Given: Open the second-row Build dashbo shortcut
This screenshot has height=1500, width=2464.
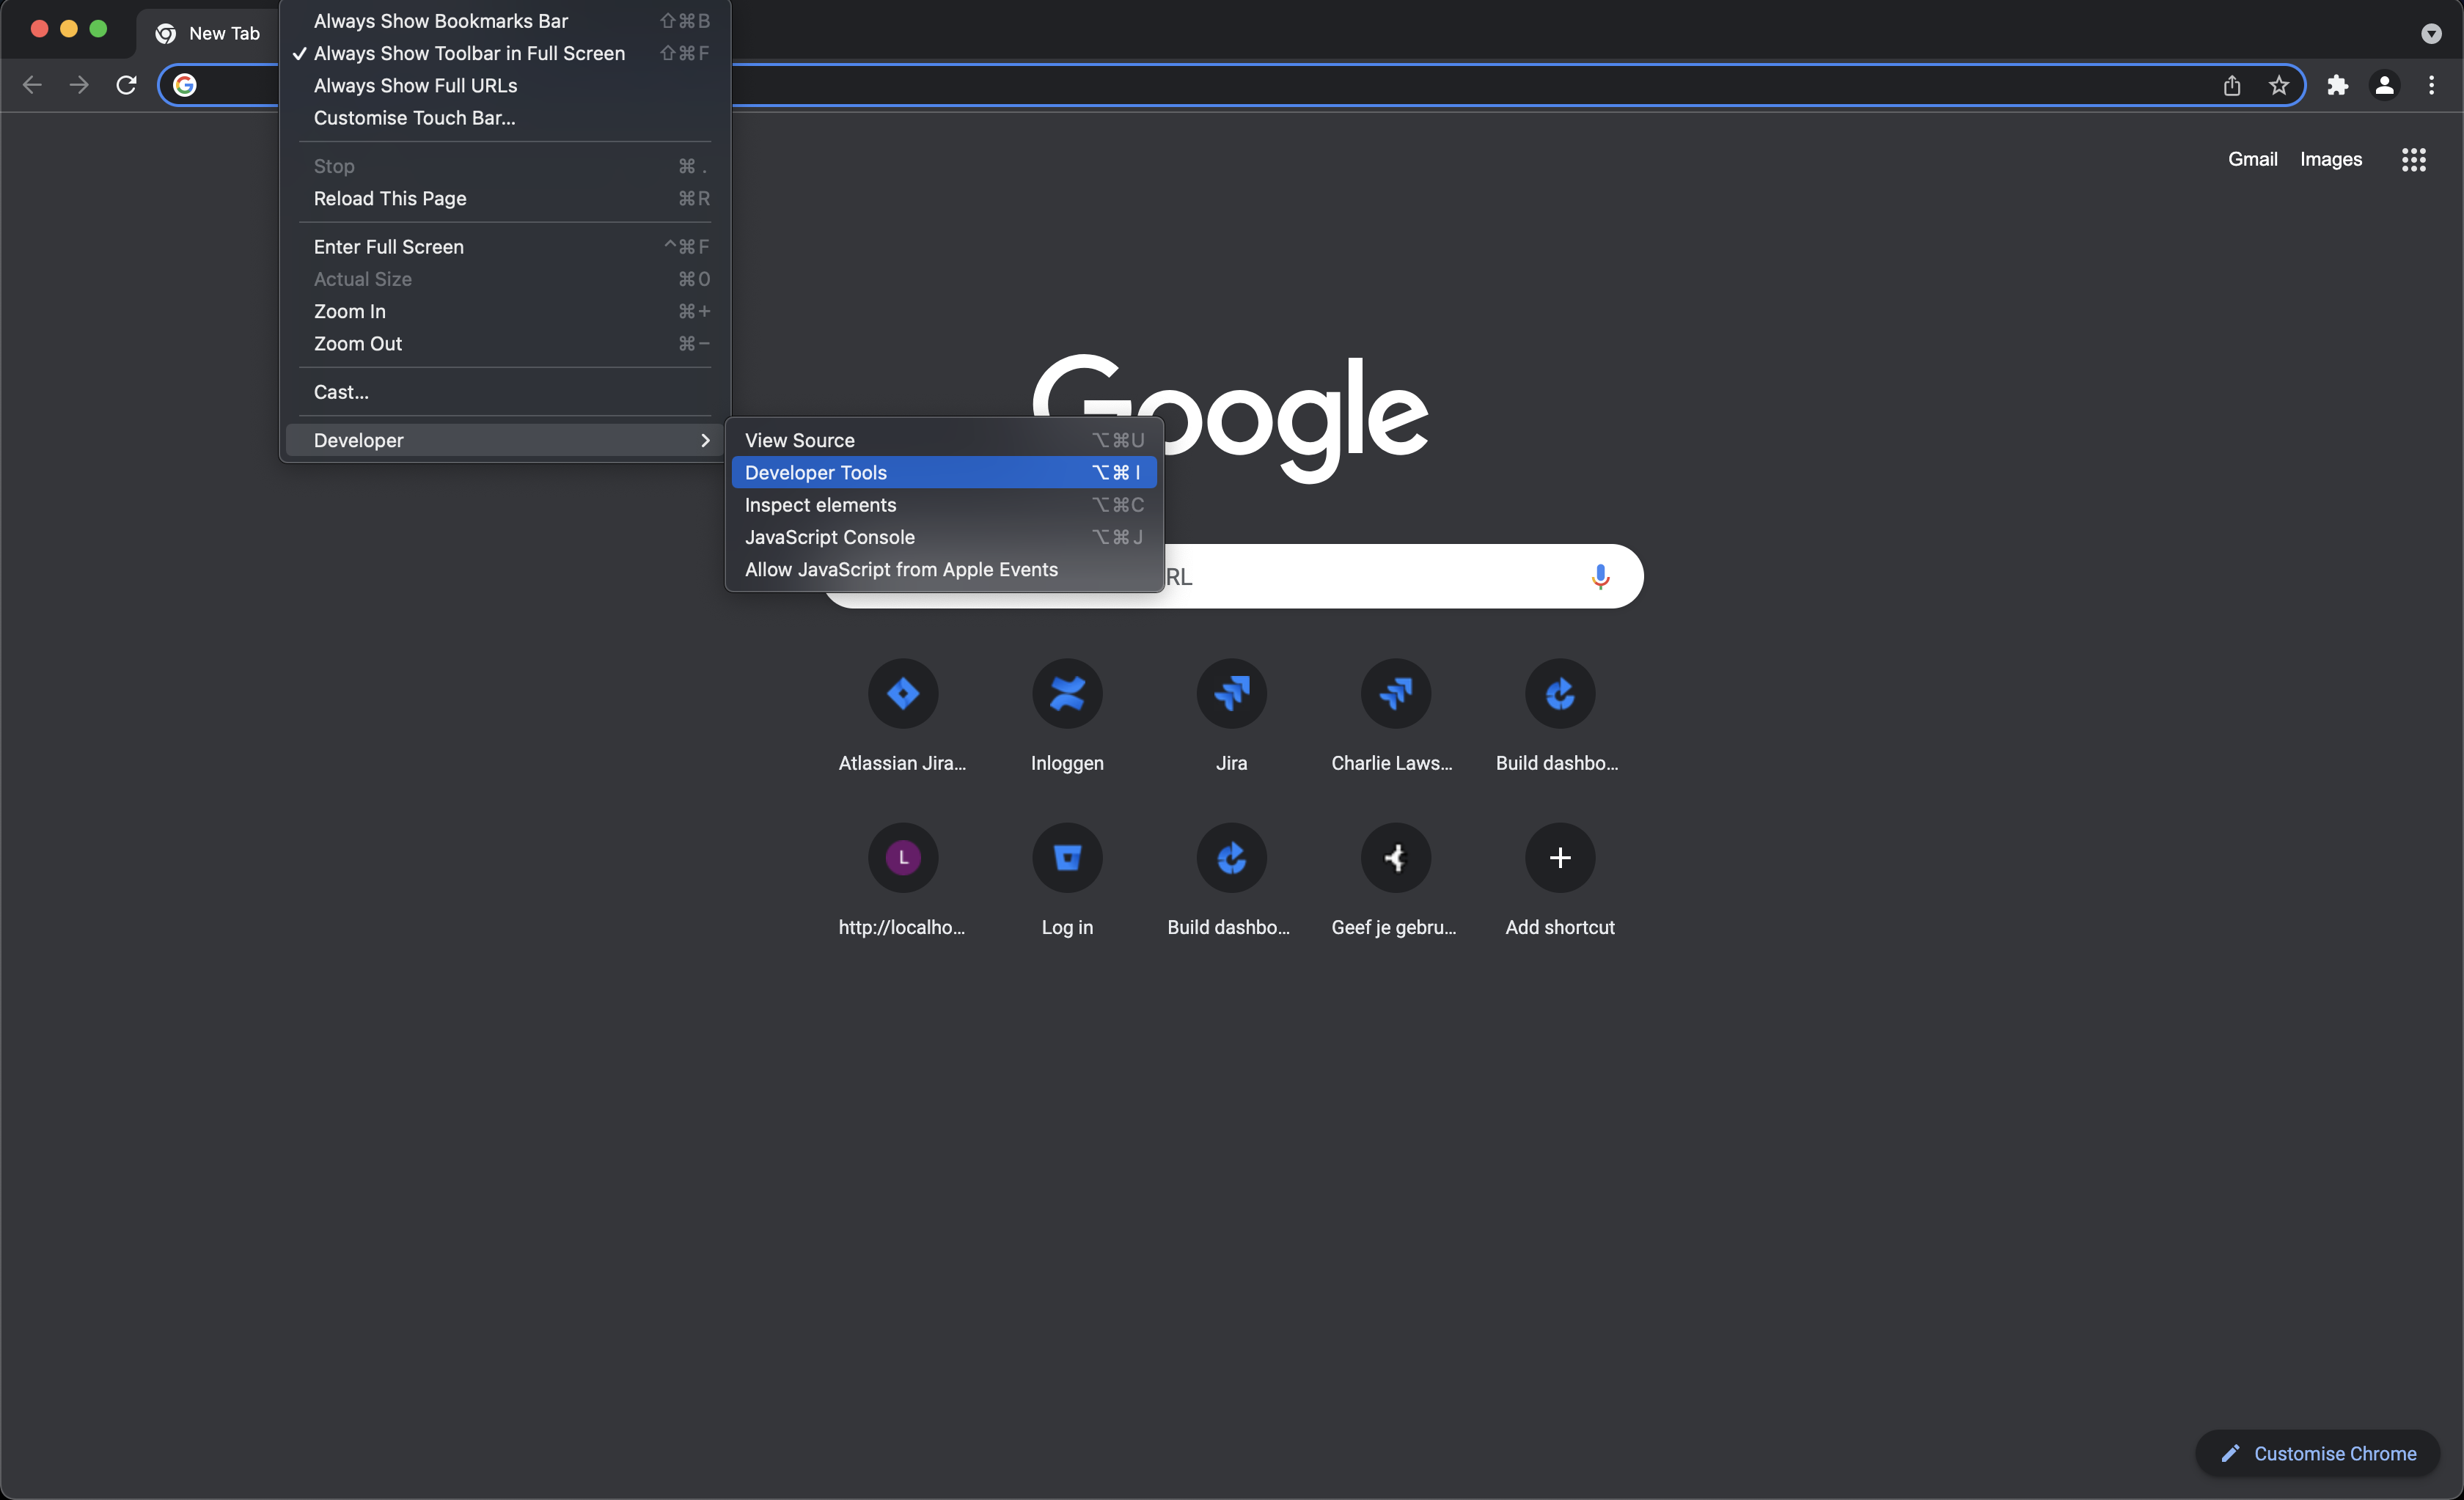Looking at the screenshot, I should (1231, 880).
